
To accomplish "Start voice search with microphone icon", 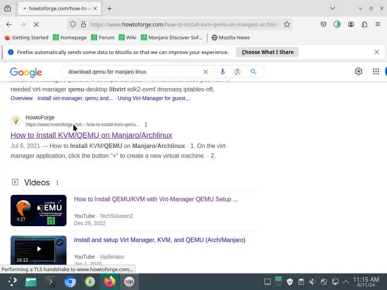I will click(x=222, y=72).
